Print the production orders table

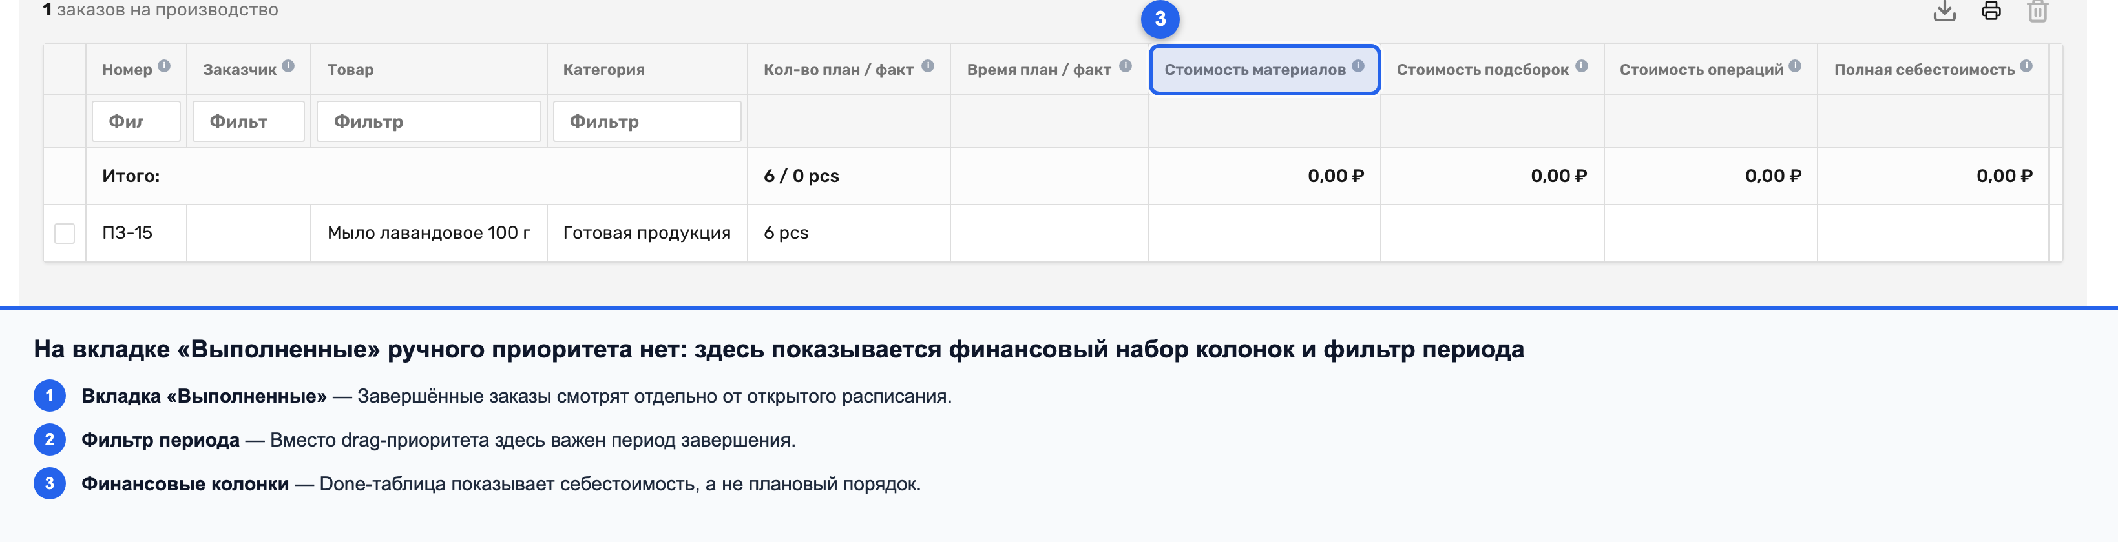1991,12
